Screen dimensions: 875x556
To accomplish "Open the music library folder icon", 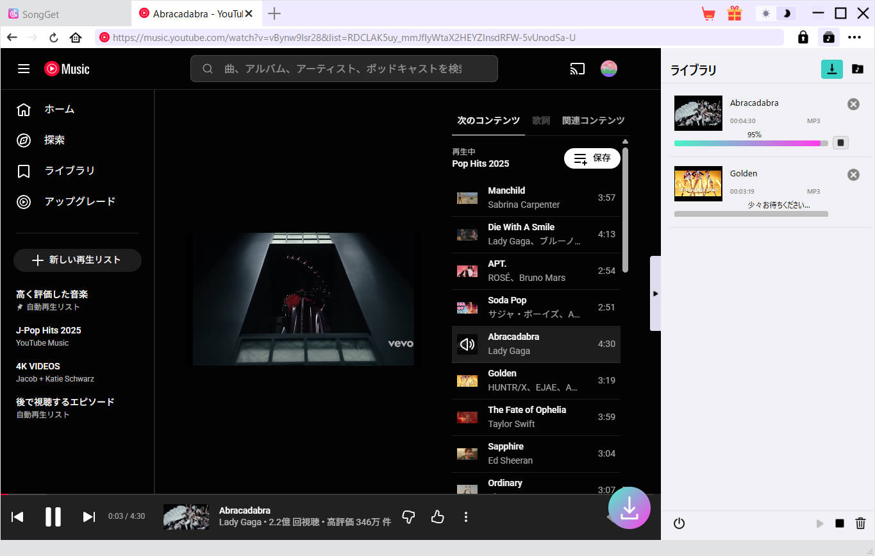I will [x=858, y=69].
